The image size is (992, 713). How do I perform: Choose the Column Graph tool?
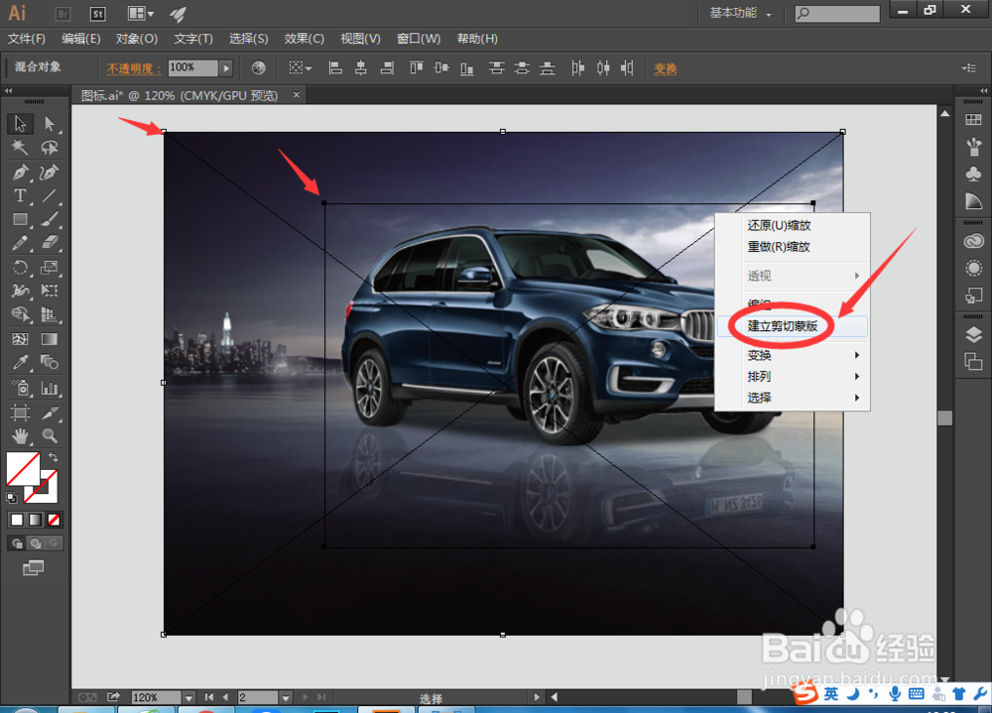click(50, 387)
